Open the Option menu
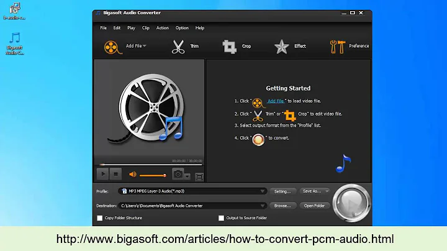Screen dimensions: 447x251 point(182,28)
